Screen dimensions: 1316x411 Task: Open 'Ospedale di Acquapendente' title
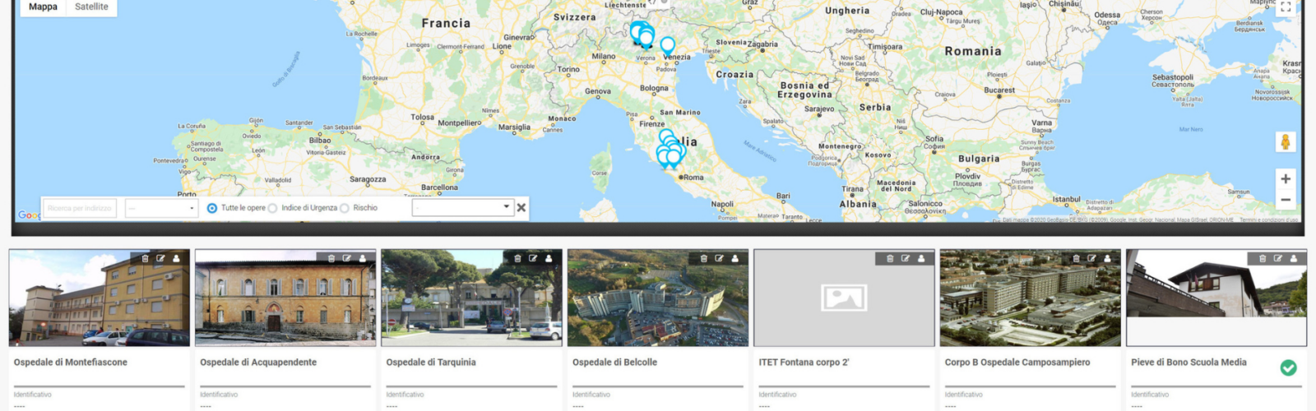tap(258, 363)
